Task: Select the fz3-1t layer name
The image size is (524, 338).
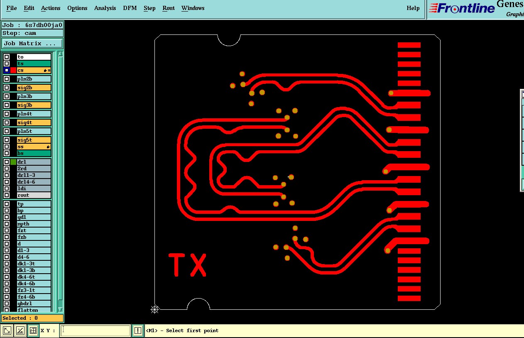Action: tap(34, 290)
